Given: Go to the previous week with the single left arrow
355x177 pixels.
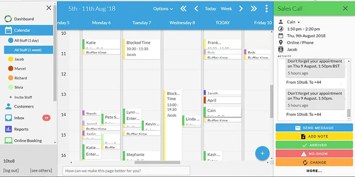Looking at the screenshot, I should [196, 8].
